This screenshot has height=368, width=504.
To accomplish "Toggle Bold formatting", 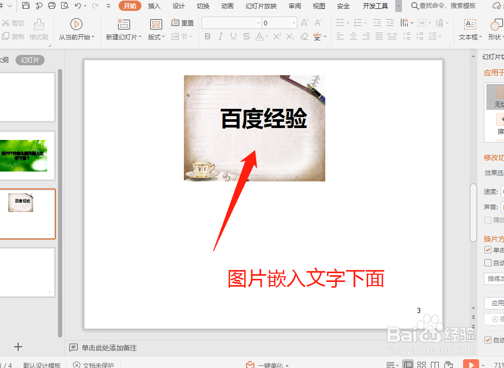I will pos(208,36).
